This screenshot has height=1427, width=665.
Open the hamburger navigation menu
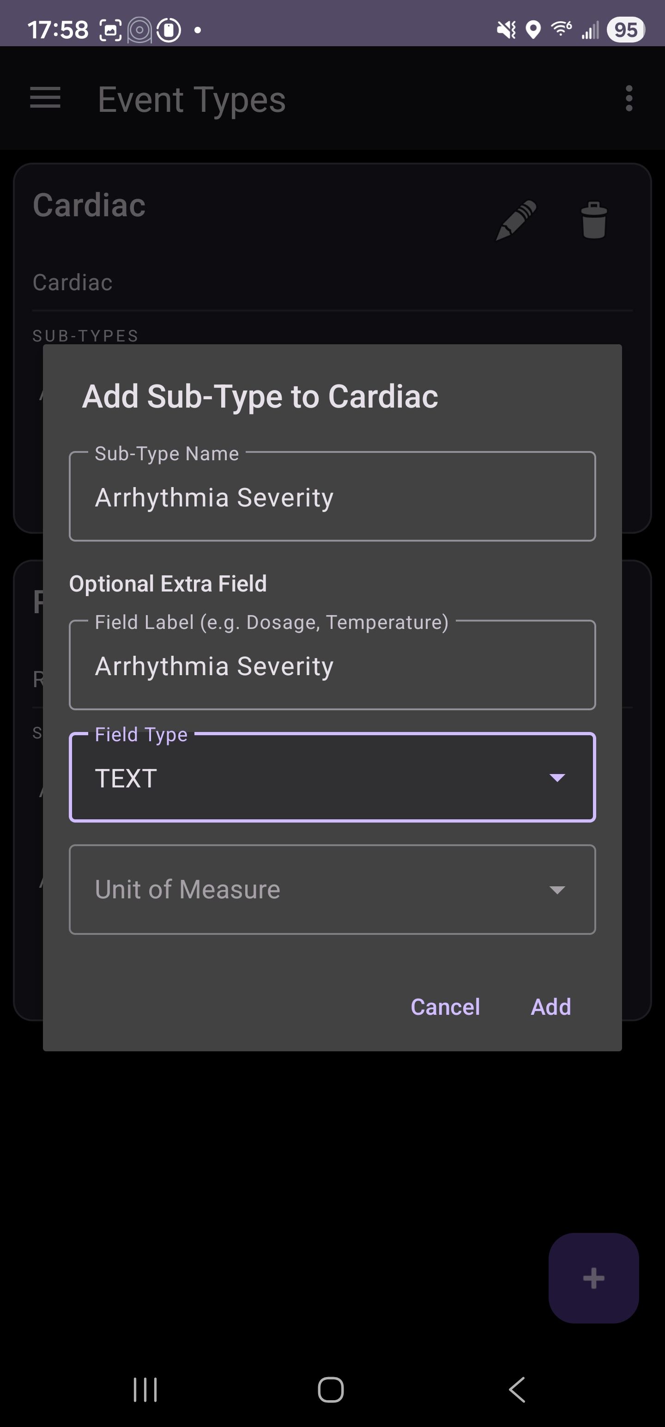(45, 98)
